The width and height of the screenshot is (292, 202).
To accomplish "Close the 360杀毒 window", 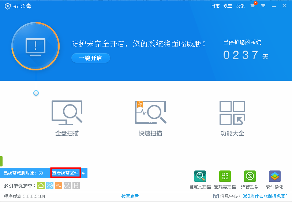I will click(x=284, y=6).
